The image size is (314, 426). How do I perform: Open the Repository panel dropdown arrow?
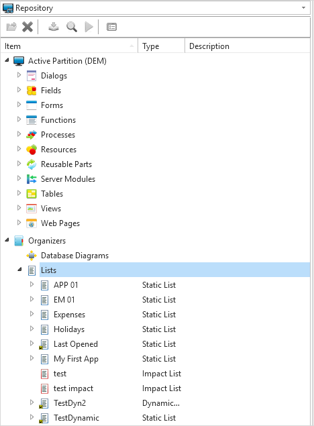304,8
